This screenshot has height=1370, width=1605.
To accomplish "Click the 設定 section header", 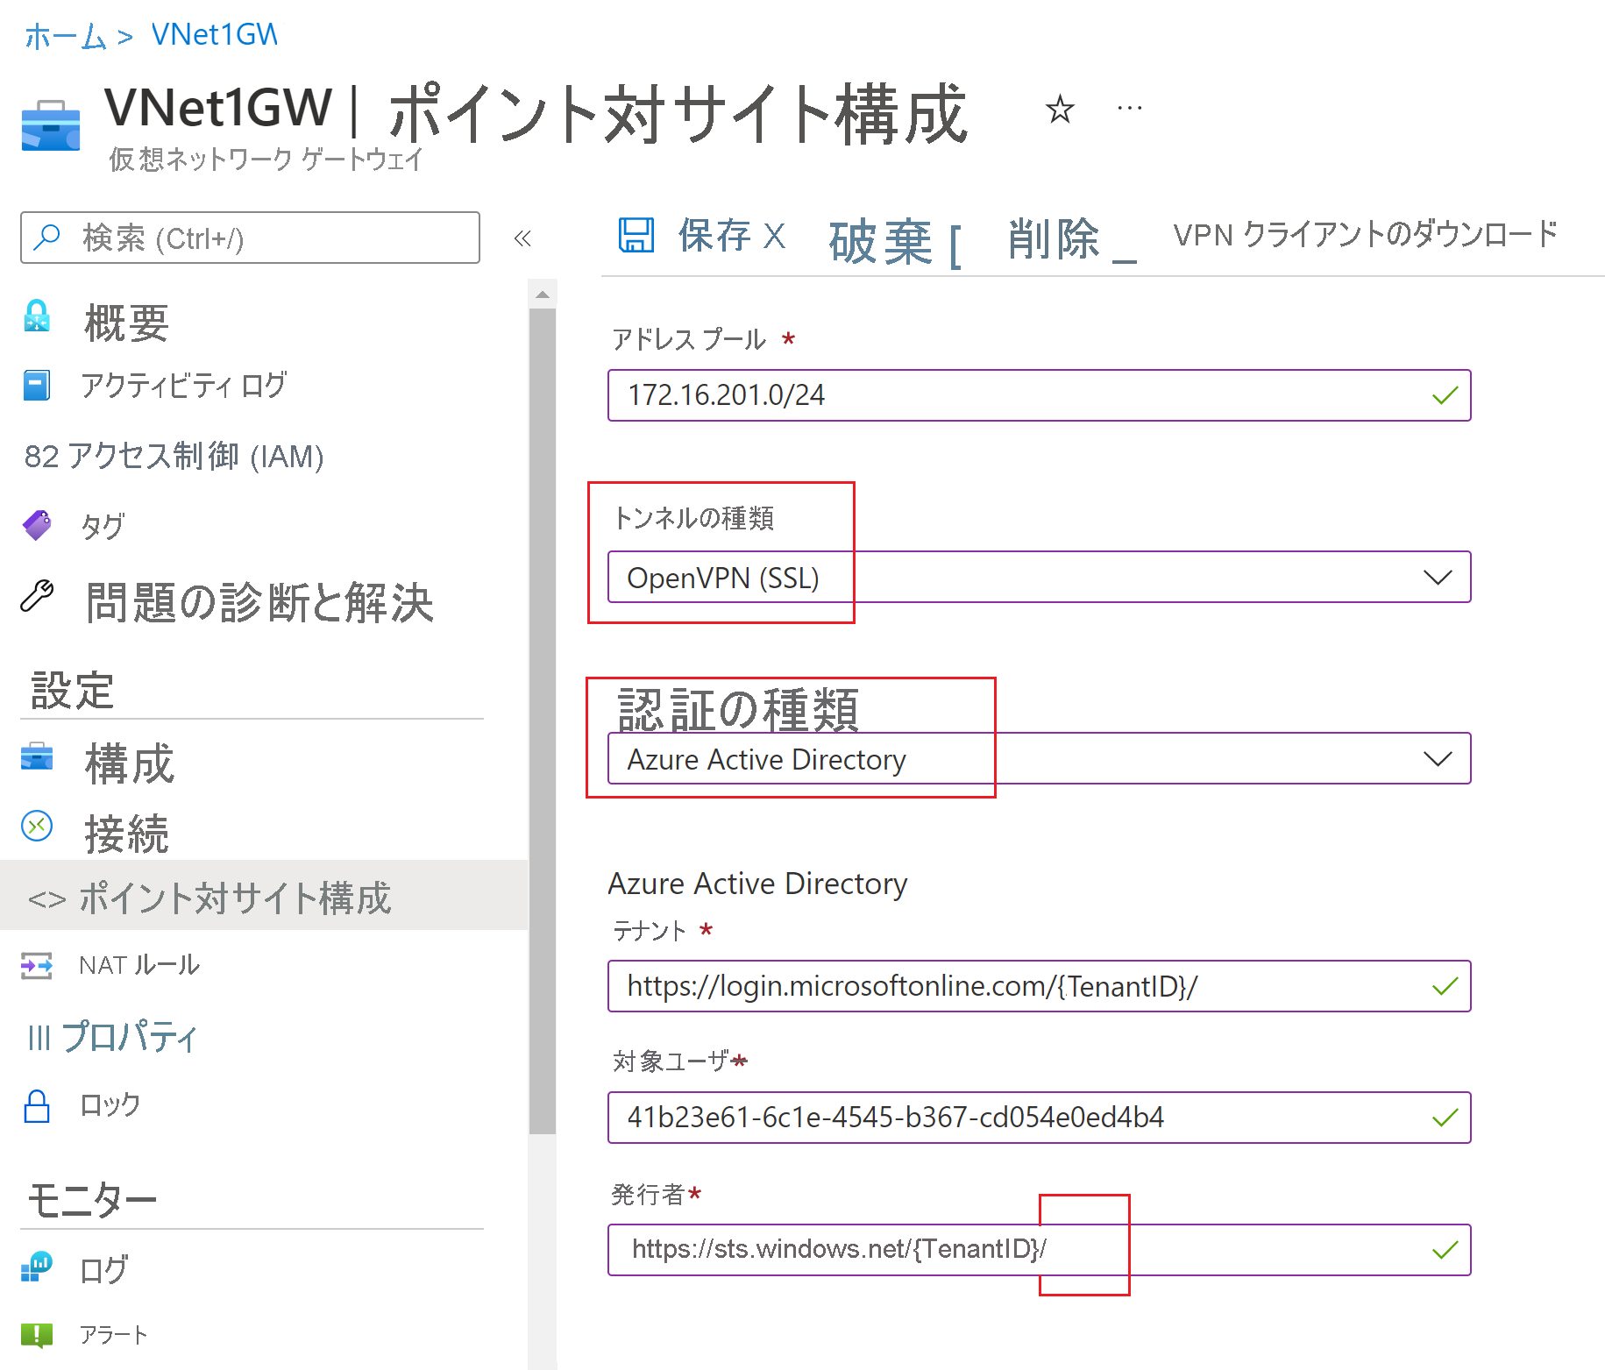I will click(73, 691).
